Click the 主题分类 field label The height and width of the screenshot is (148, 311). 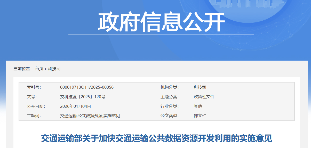tap(170, 97)
